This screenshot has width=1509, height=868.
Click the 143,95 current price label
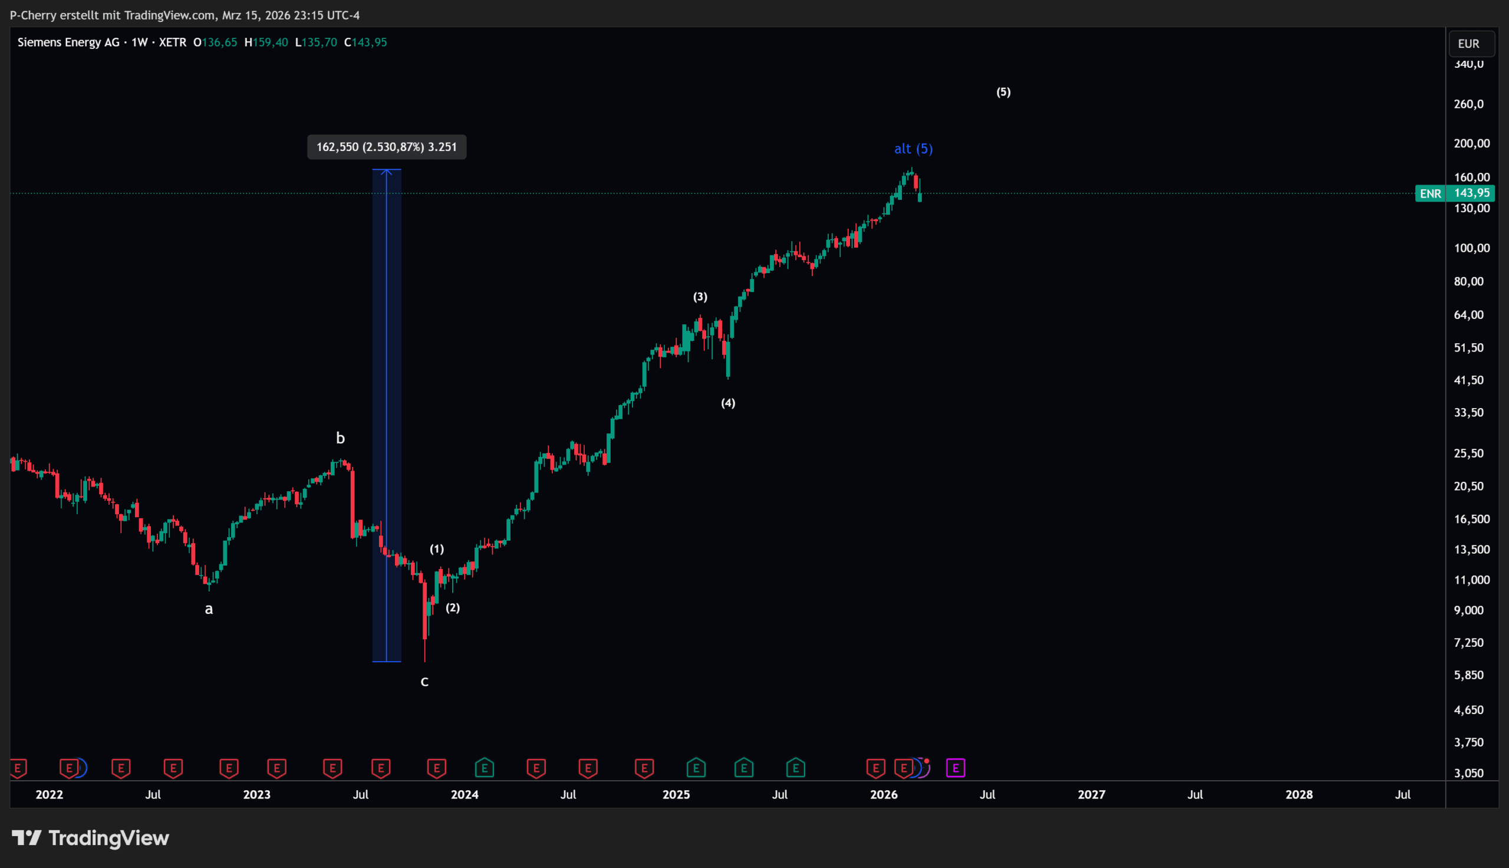click(x=1471, y=193)
